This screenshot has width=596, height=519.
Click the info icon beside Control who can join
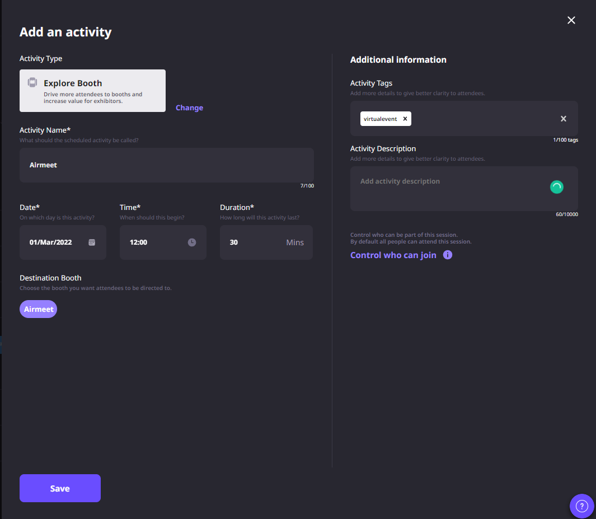(448, 255)
